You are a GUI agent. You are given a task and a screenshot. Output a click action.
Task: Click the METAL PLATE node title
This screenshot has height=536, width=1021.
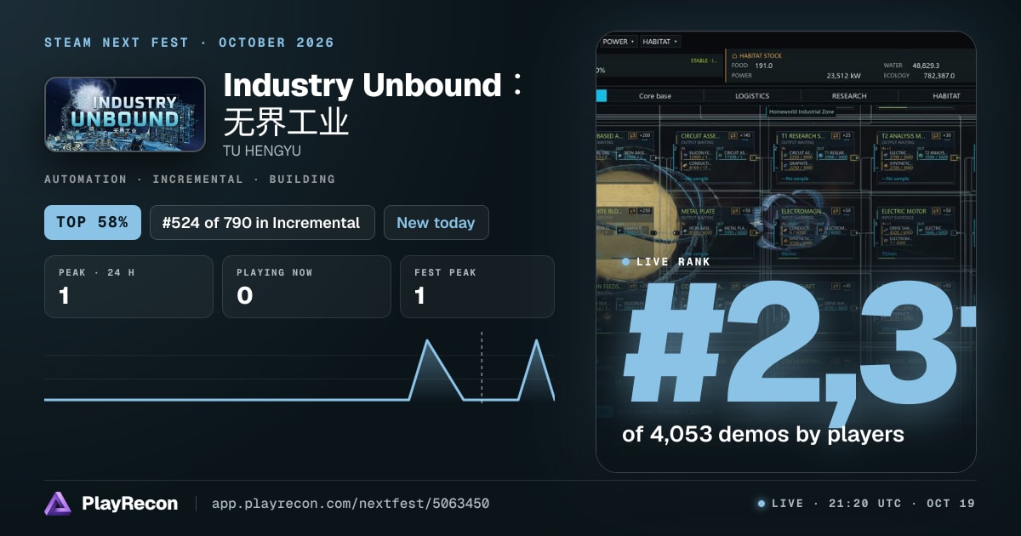coord(698,211)
